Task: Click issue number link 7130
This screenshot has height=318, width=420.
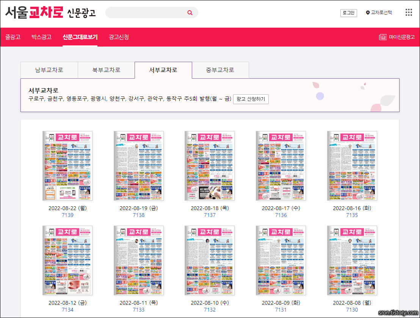Action: point(352,310)
